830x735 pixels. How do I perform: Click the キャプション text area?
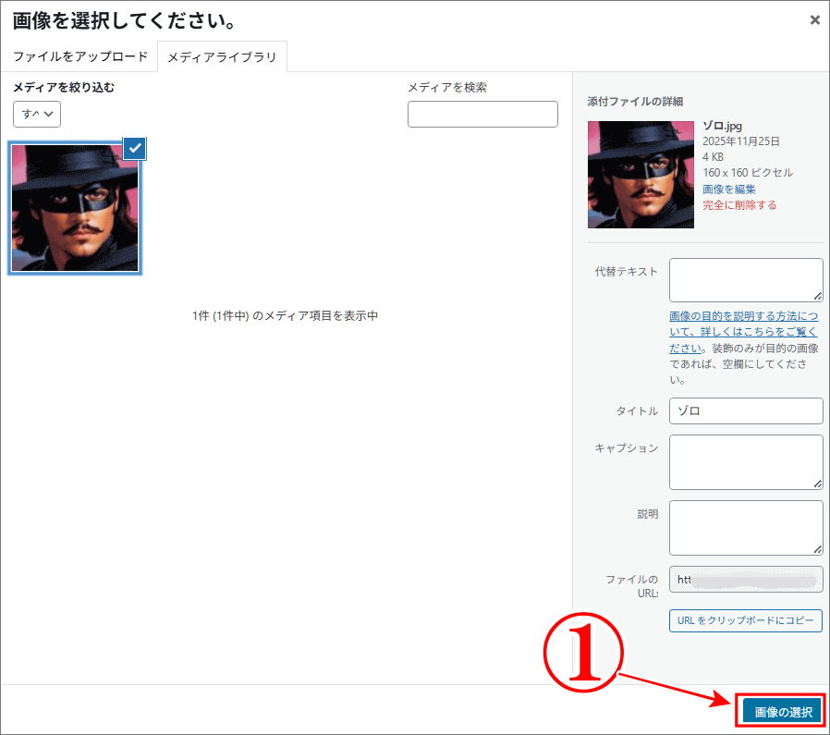(x=746, y=461)
